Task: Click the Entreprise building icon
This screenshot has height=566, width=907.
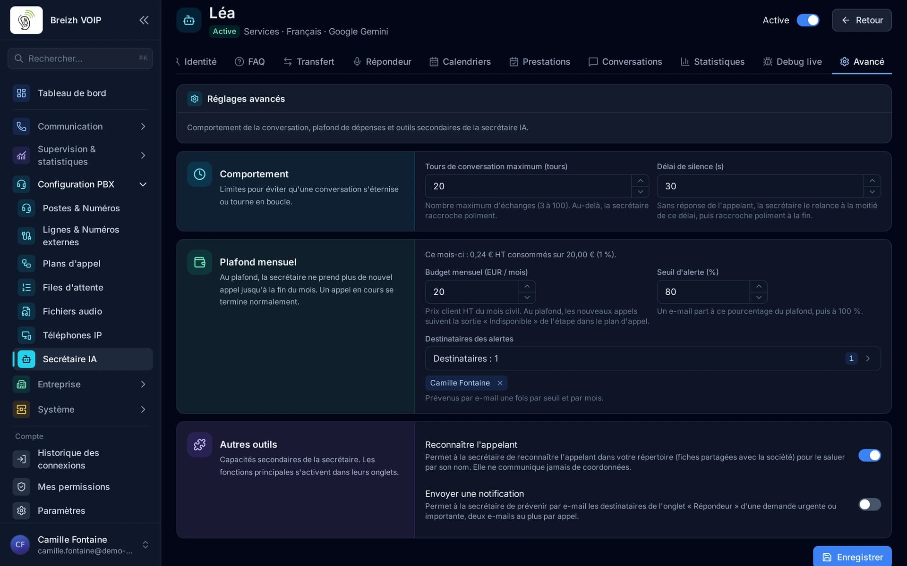Action: point(21,384)
